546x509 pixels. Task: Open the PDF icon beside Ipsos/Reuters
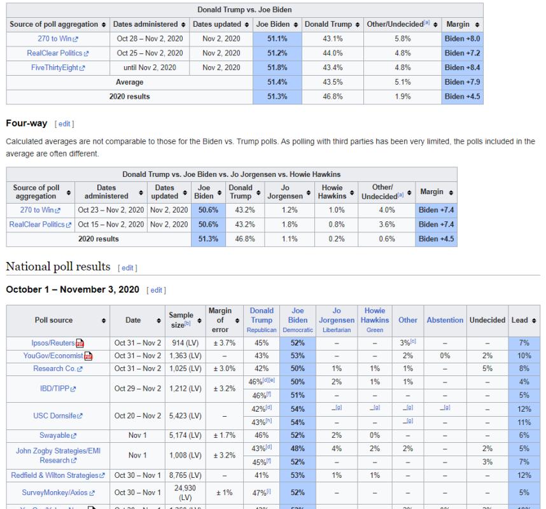tap(80, 344)
